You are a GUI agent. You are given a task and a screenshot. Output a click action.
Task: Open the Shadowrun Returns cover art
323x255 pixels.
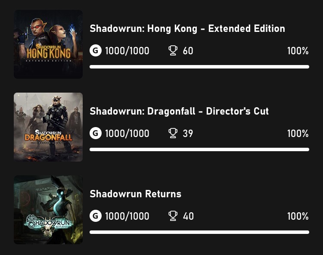[x=48, y=210]
